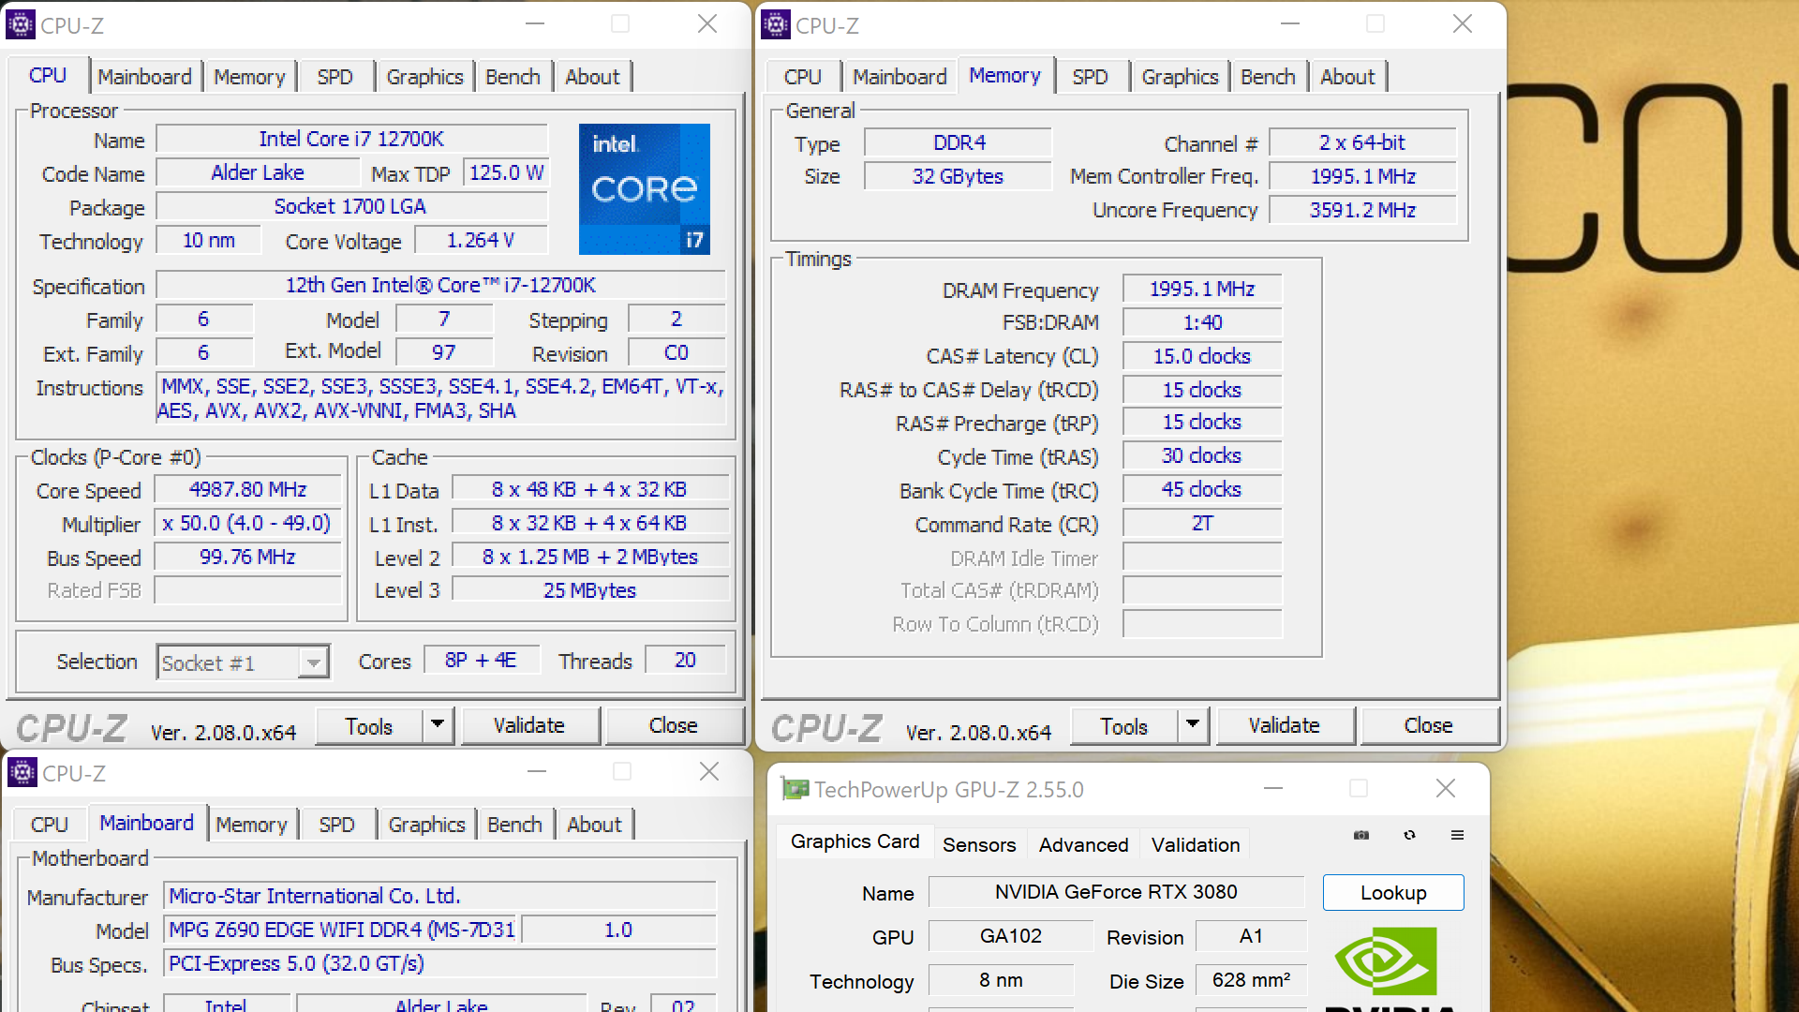Click the motherboard Model field MPG Z690 EDGE
1799x1012 pixels.
[342, 930]
